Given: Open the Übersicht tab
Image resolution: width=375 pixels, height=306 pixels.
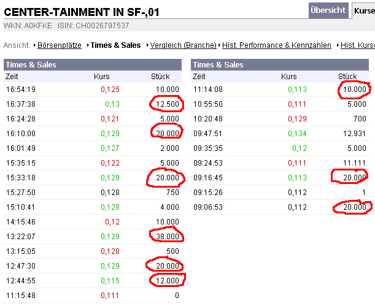Looking at the screenshot, I should [328, 10].
